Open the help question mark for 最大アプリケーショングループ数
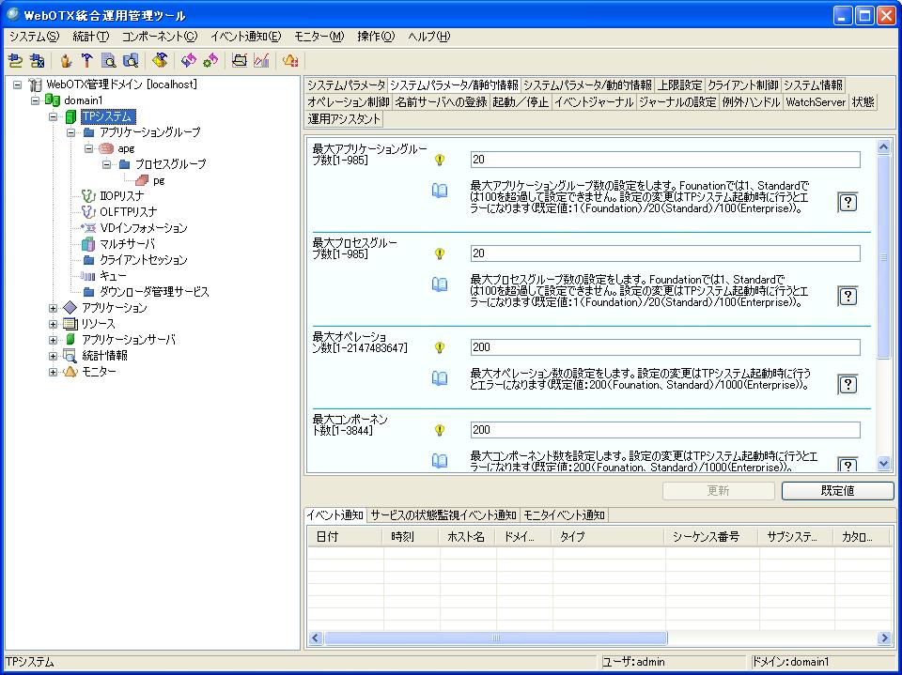The image size is (902, 675). (848, 202)
